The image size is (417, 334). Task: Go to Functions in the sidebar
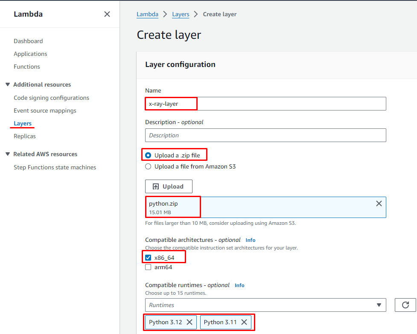point(27,67)
